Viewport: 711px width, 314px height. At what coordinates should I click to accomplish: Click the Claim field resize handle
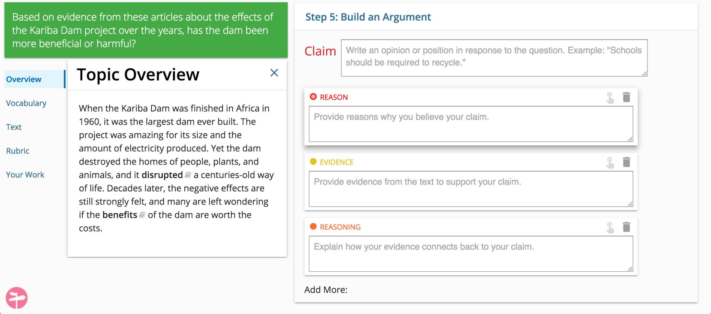pos(645,74)
